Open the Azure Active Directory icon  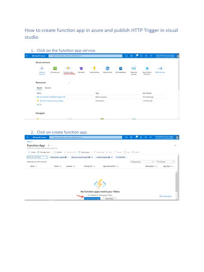[147, 68]
